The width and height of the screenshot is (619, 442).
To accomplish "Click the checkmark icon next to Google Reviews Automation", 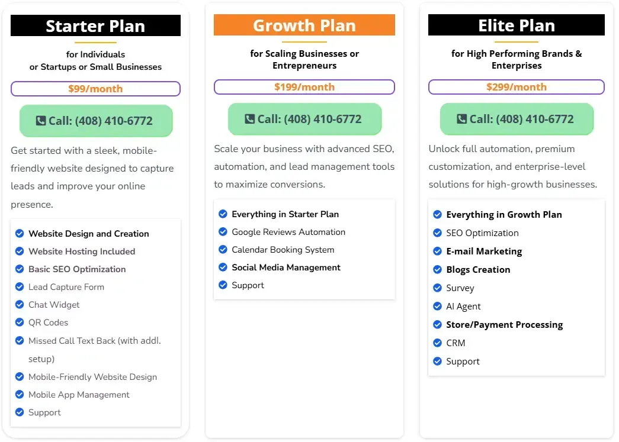I will [x=223, y=231].
